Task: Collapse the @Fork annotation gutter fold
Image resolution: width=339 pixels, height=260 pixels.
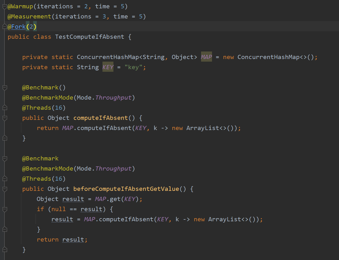Action: (x=4, y=26)
